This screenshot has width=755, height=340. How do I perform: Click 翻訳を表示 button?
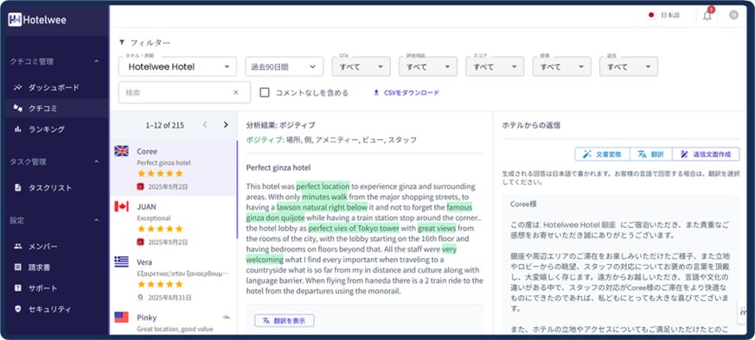coord(285,321)
